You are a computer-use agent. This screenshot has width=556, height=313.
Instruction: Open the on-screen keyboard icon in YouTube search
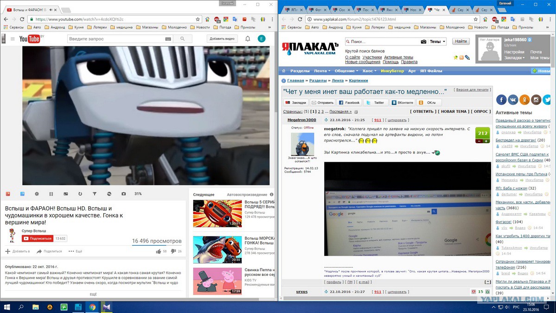pyautogui.click(x=167, y=39)
